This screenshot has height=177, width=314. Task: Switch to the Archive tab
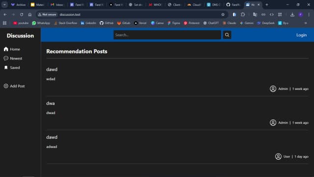pos(19,4)
